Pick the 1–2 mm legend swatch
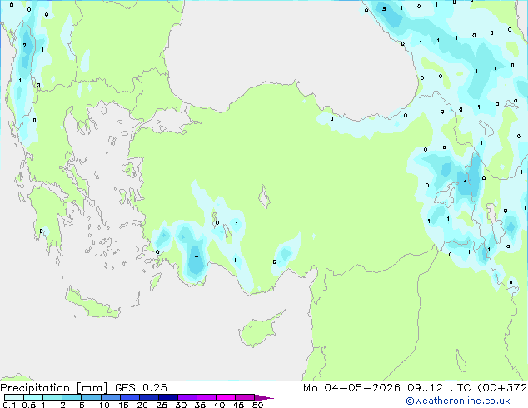Viewport: 528px width, 408px height. click(52, 397)
